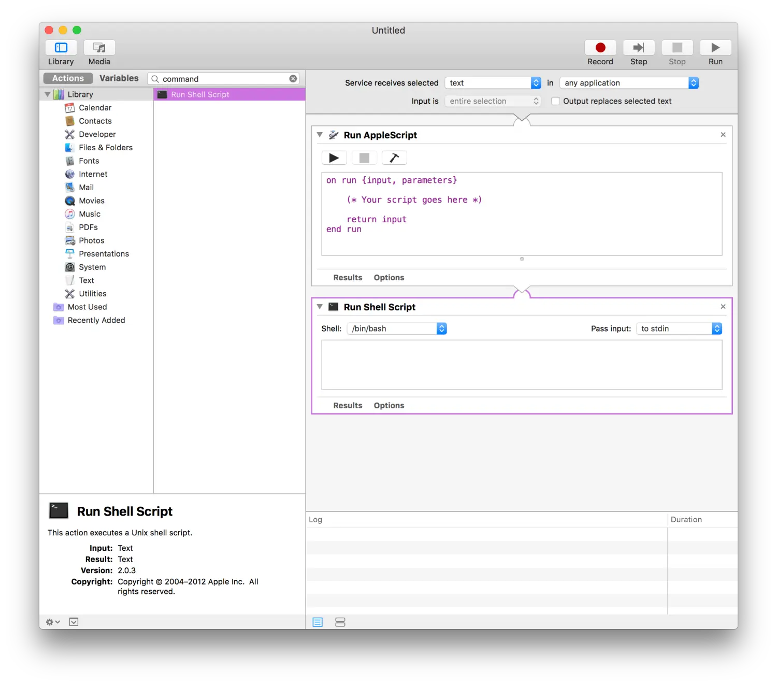This screenshot has height=685, width=777.
Task: Clear the command search field
Action: [x=293, y=79]
